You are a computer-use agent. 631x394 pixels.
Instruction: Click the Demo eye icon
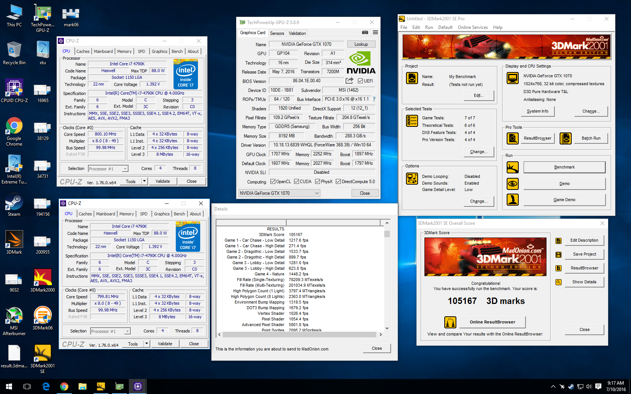click(513, 184)
